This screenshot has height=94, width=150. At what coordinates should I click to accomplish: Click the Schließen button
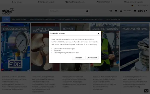pos(78,58)
